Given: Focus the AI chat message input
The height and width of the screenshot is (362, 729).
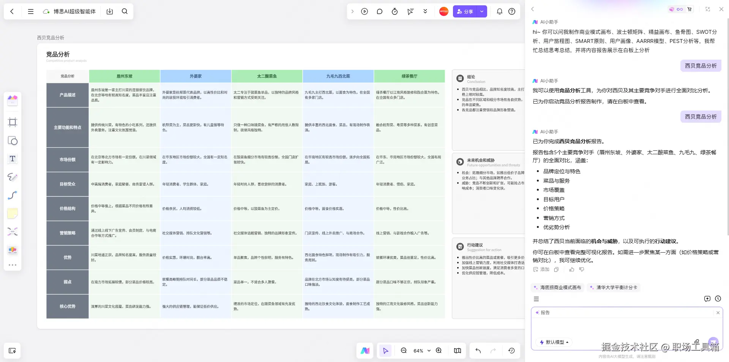Looking at the screenshot, I should (x=626, y=327).
